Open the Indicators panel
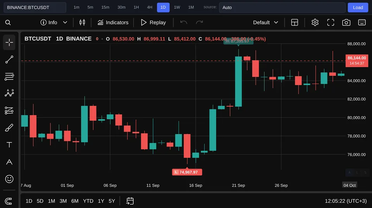The image size is (372, 208). 113,22
